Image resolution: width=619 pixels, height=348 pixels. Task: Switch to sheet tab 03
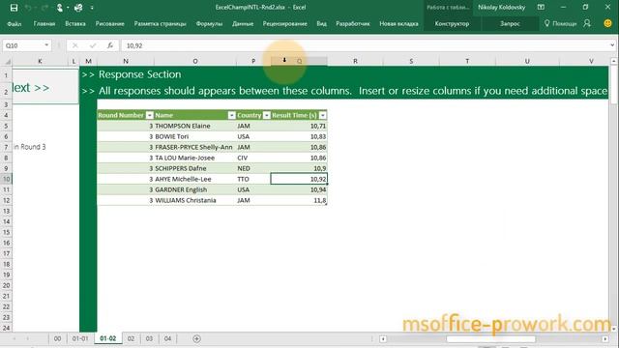click(149, 338)
